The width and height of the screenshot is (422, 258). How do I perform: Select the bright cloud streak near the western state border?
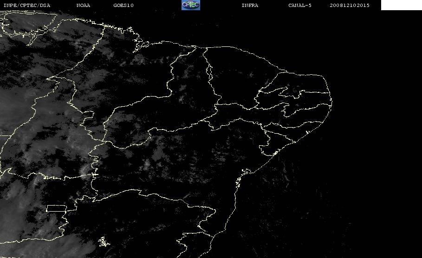coord(85,169)
